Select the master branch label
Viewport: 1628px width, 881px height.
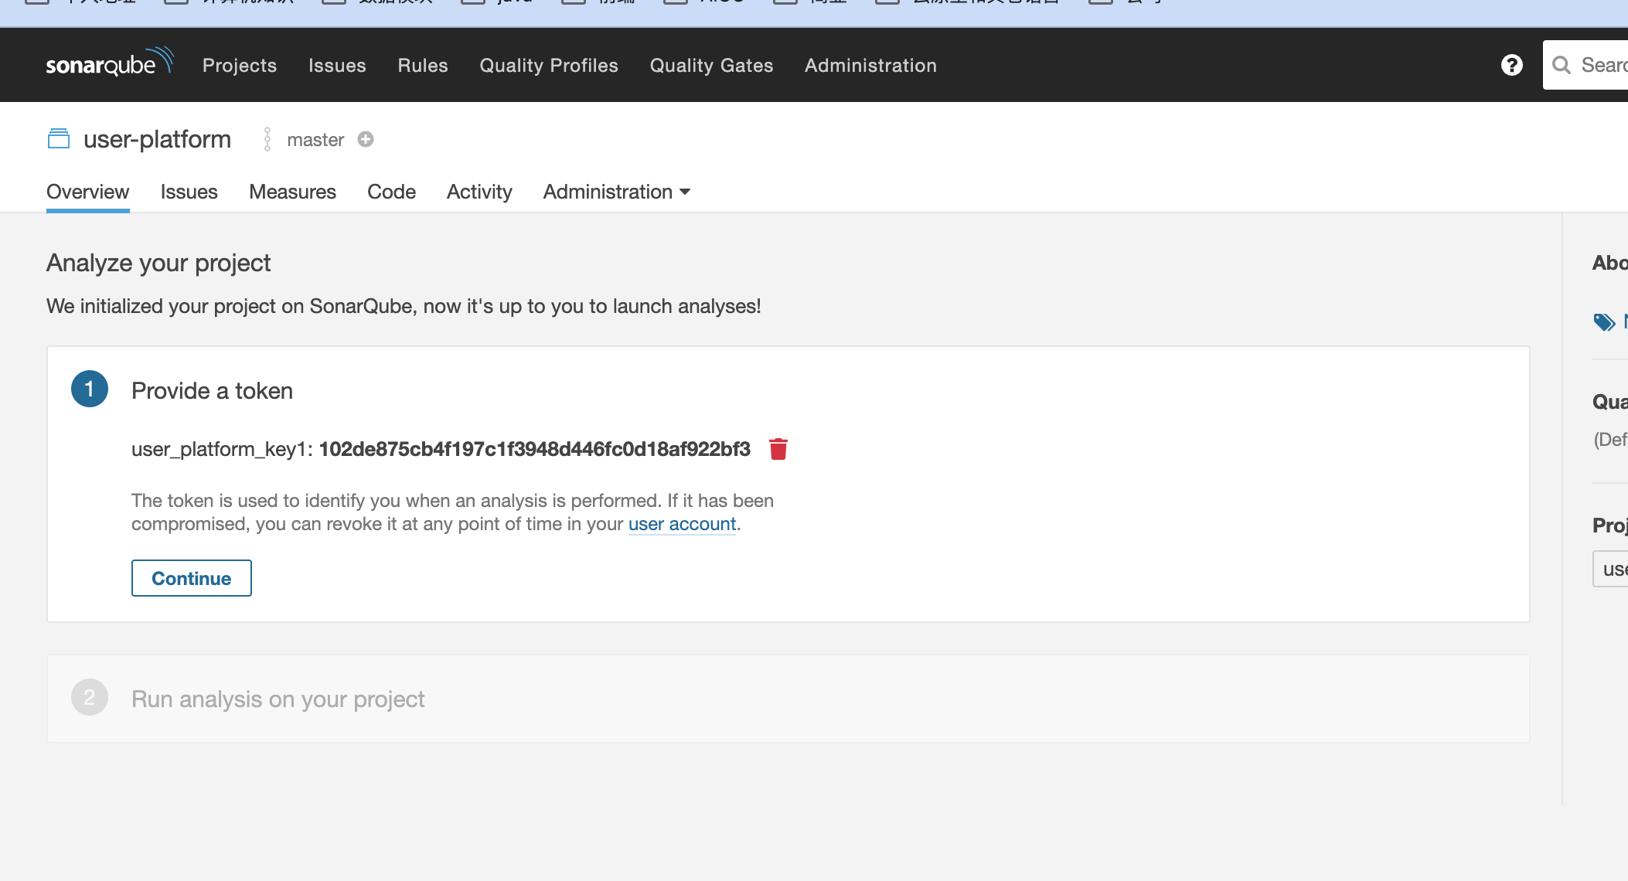coord(315,140)
